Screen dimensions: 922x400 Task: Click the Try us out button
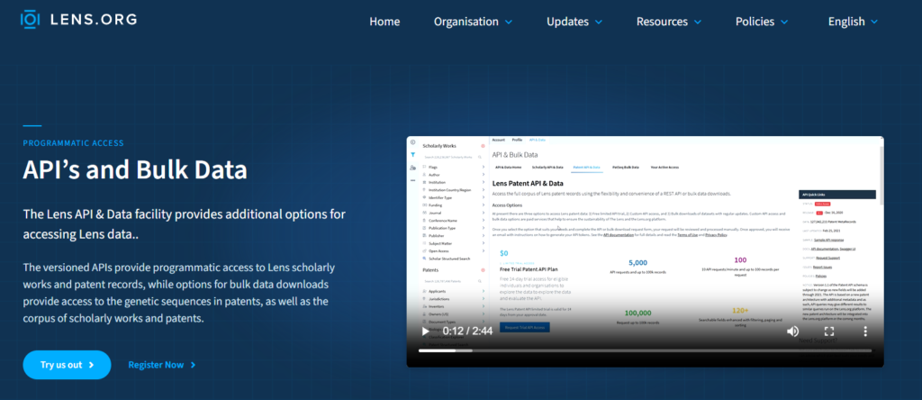point(67,365)
